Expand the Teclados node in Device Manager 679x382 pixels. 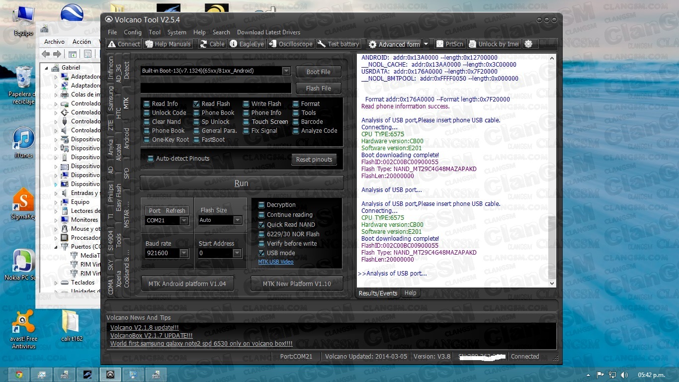click(x=56, y=283)
